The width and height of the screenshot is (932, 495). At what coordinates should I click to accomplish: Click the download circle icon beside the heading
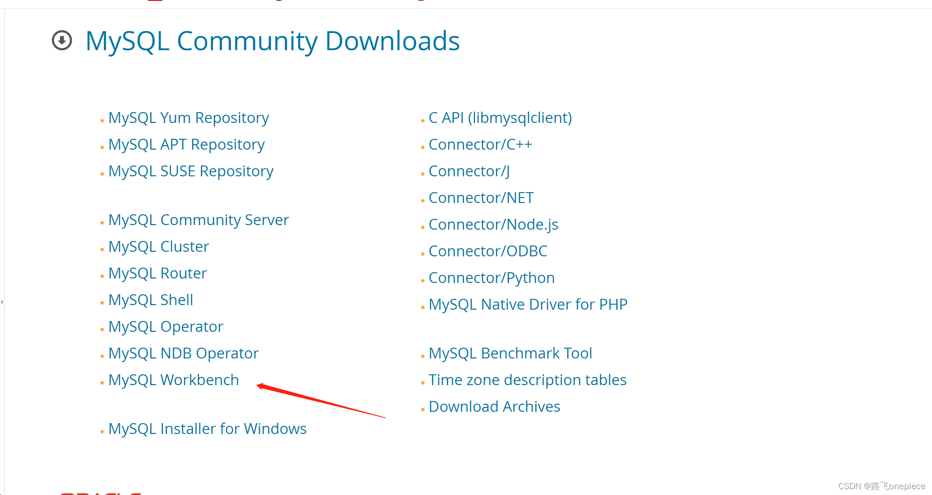tap(62, 41)
